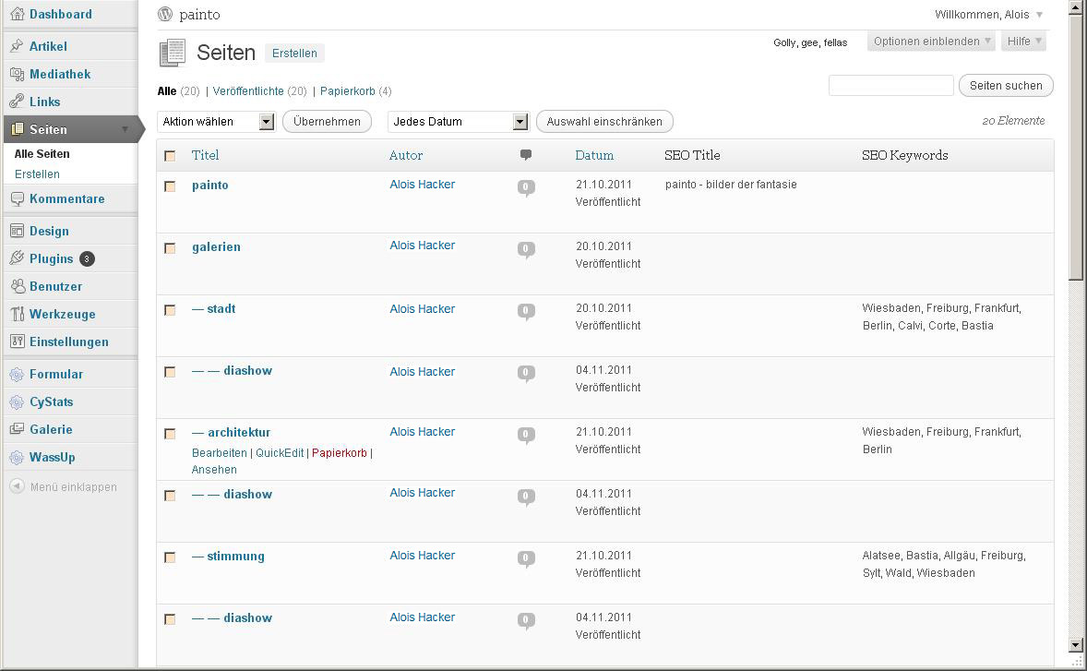Click the comment count bubble for galerien

[526, 249]
